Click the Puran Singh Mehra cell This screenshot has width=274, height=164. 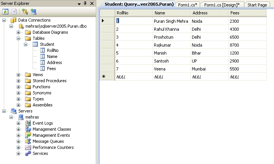[172, 21]
